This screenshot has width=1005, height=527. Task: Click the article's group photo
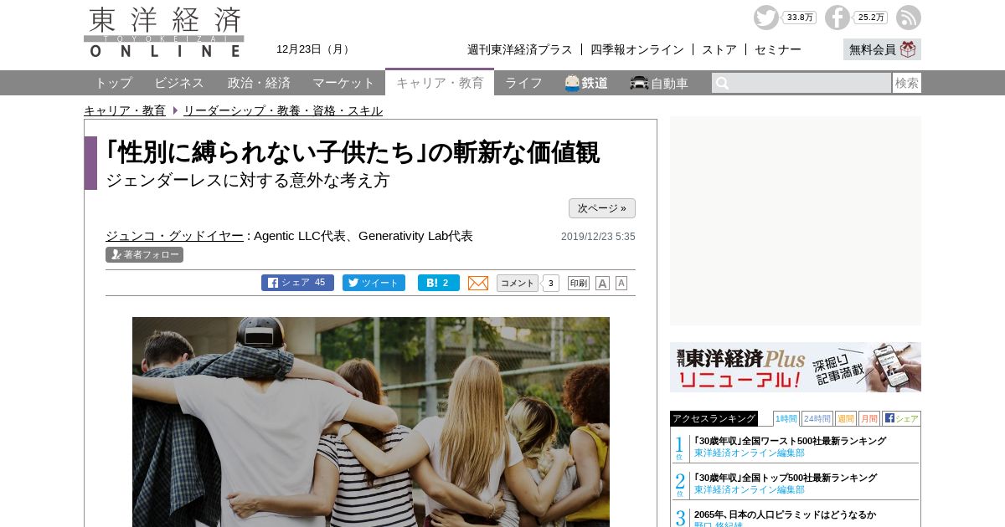[x=371, y=422]
